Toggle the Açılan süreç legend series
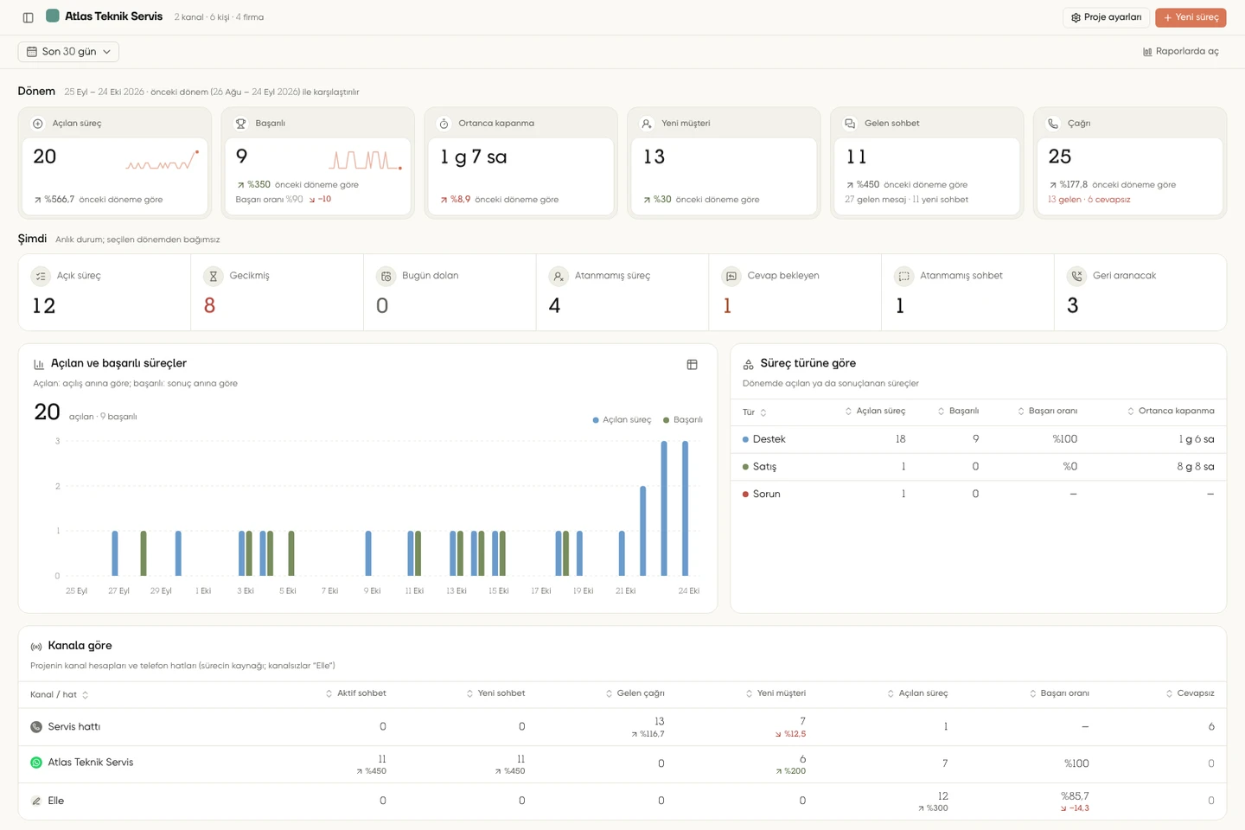Viewport: 1245px width, 830px height. point(622,420)
